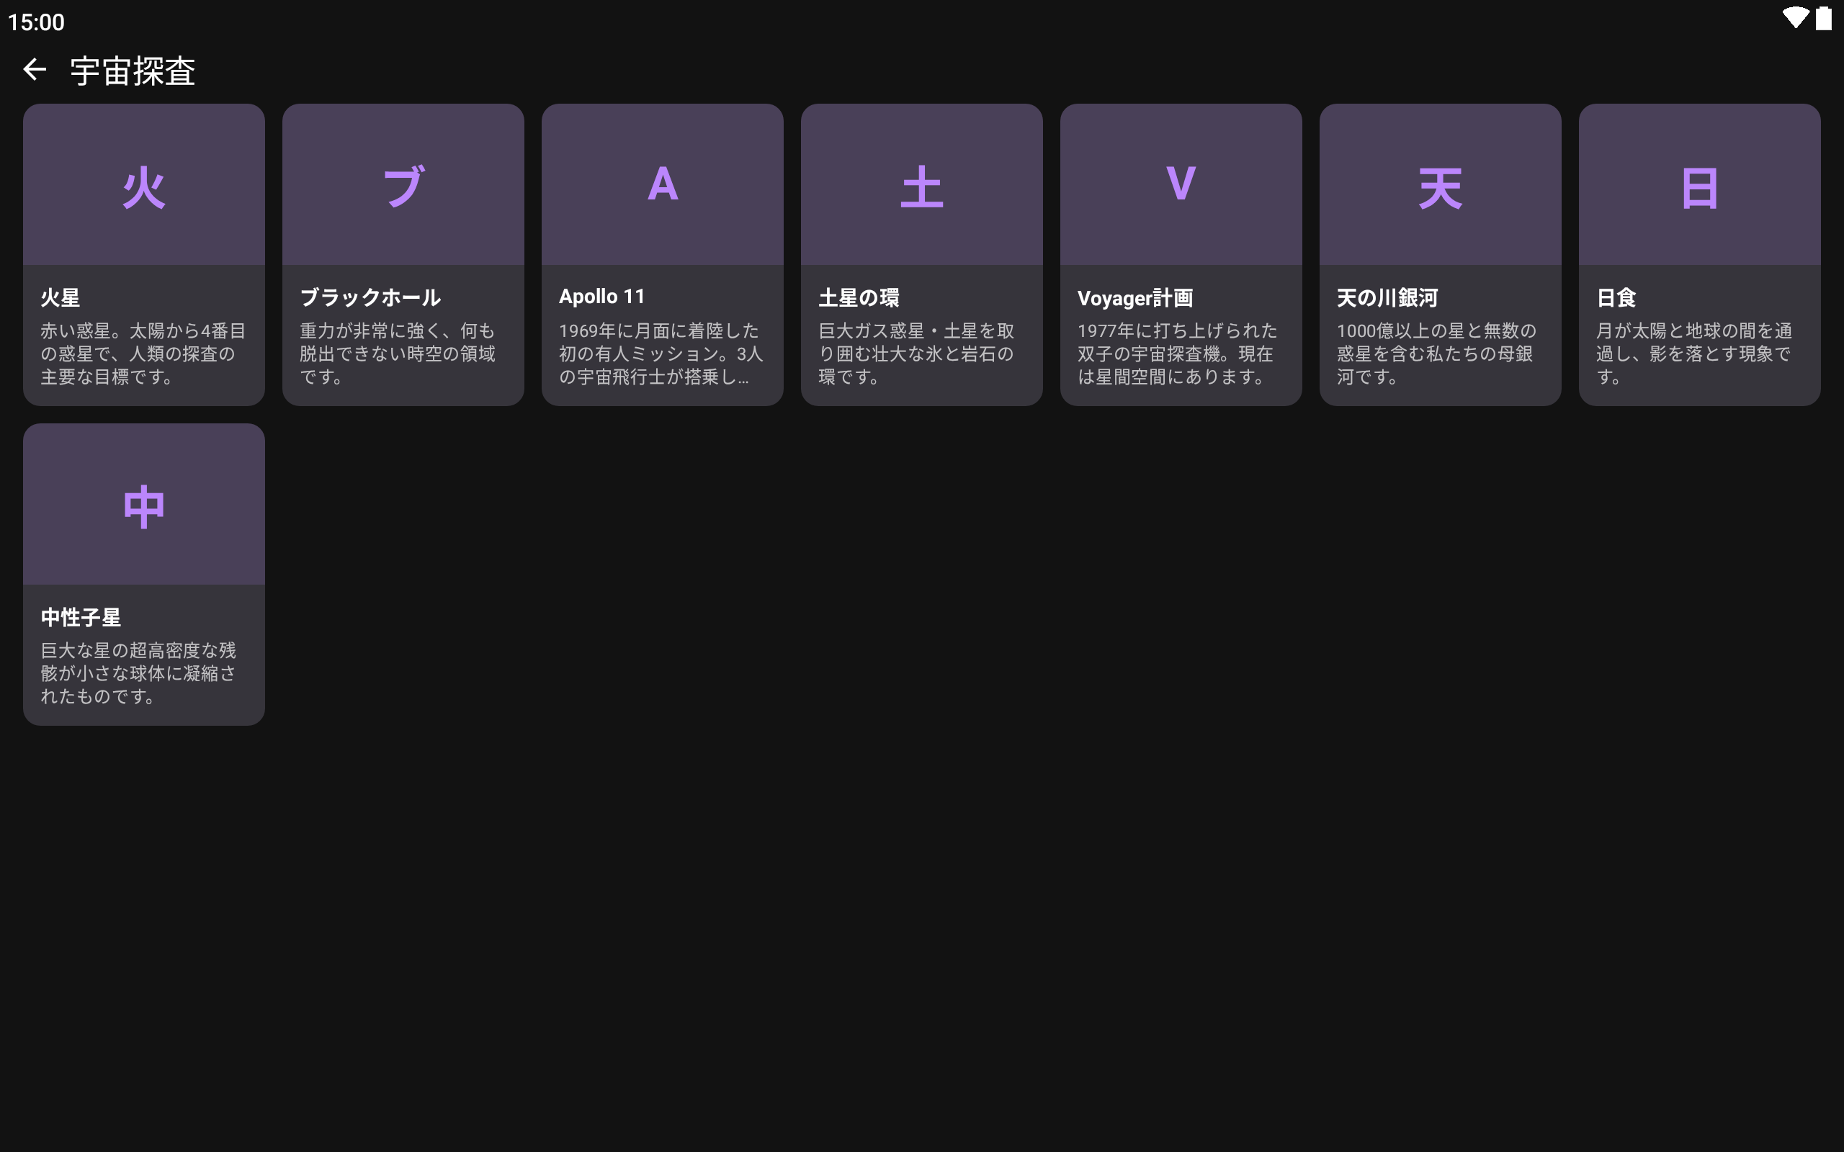
Task: Tap the battery status icon
Action: pyautogui.click(x=1823, y=18)
